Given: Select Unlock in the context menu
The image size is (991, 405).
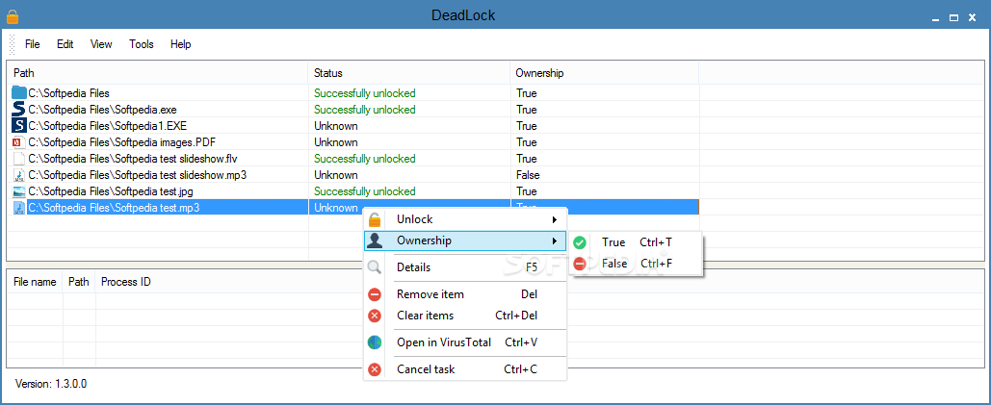Looking at the screenshot, I should coord(464,219).
